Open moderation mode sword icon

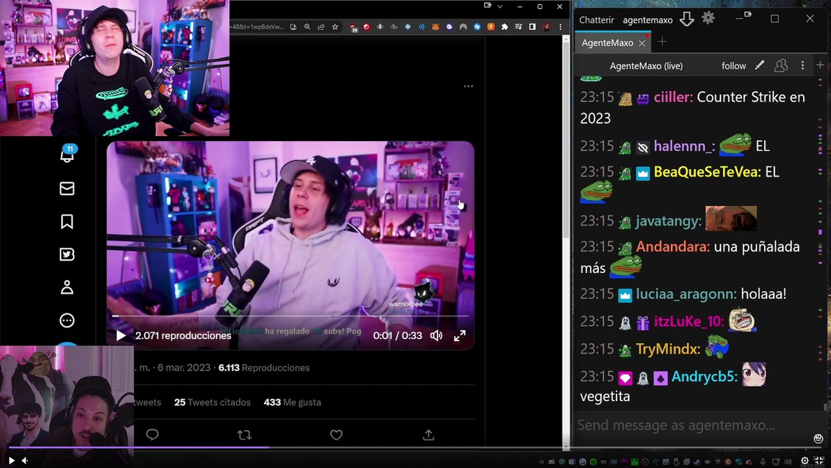pos(759,66)
